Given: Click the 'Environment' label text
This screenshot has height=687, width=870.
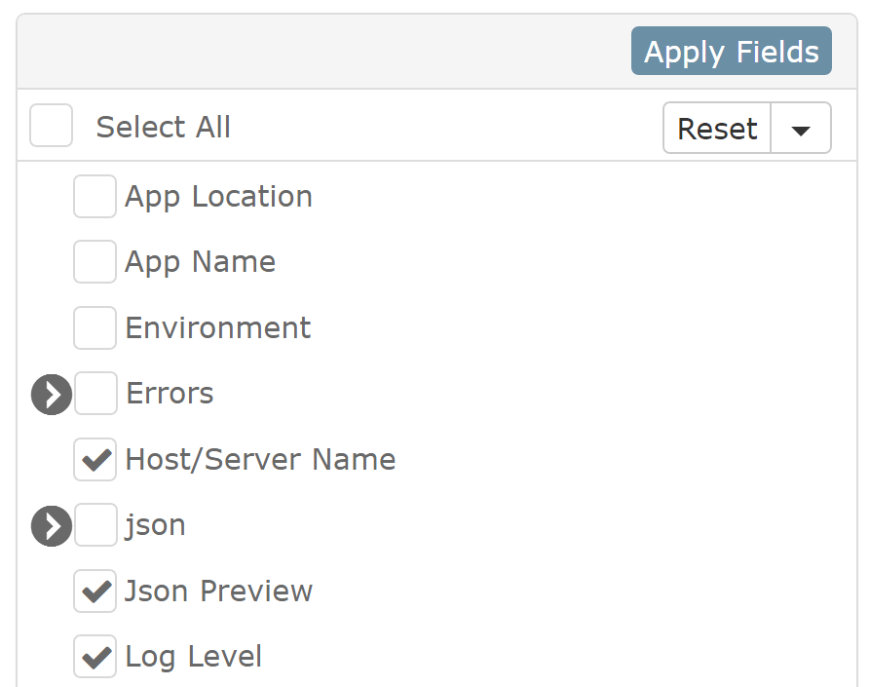Looking at the screenshot, I should click(x=218, y=328).
